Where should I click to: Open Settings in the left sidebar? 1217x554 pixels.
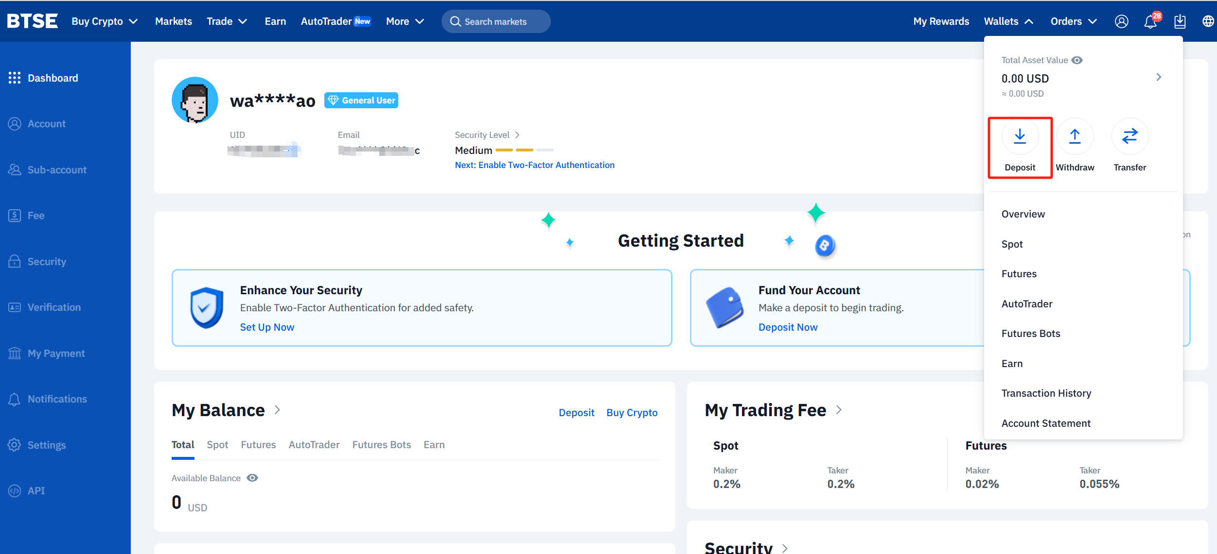click(x=46, y=445)
